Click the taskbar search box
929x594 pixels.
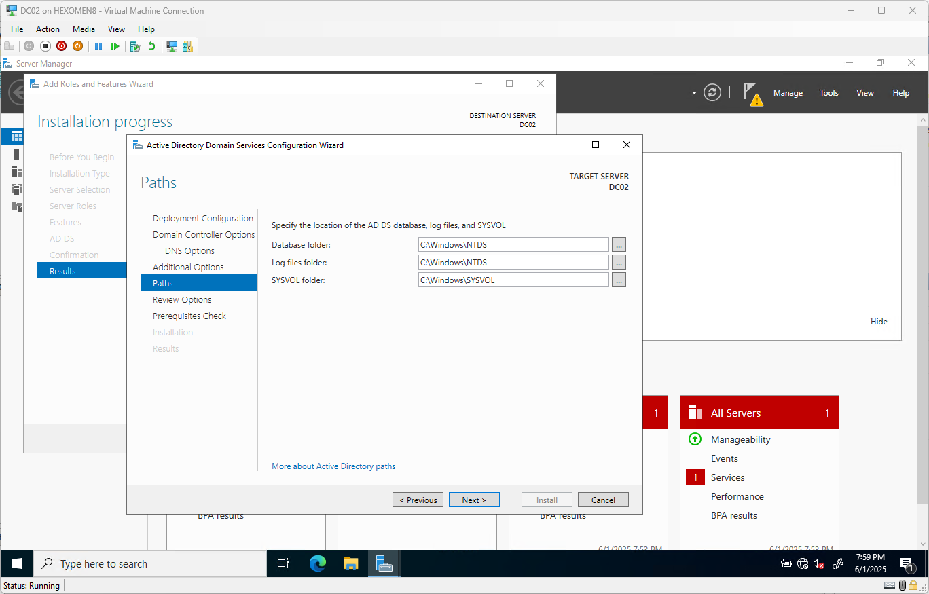[150, 563]
